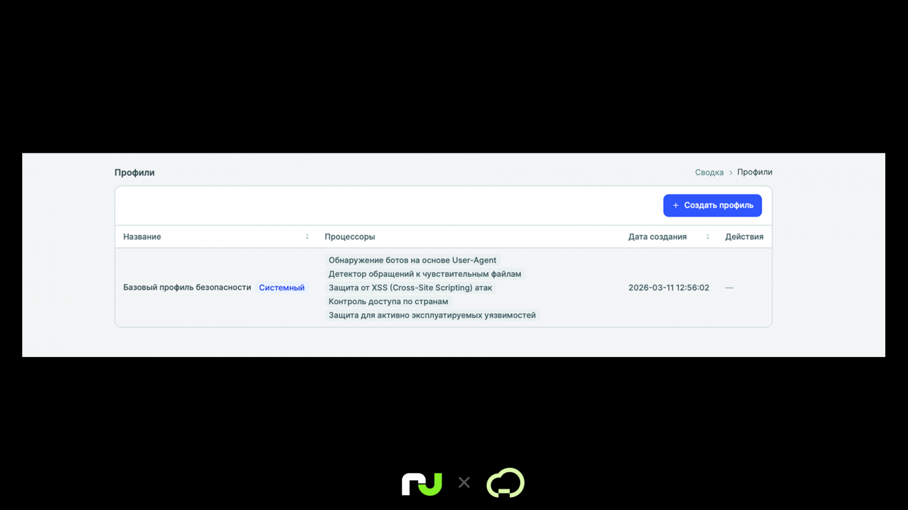Viewport: 908px width, 510px height.
Task: Click the Название column header
Action: tap(142, 237)
